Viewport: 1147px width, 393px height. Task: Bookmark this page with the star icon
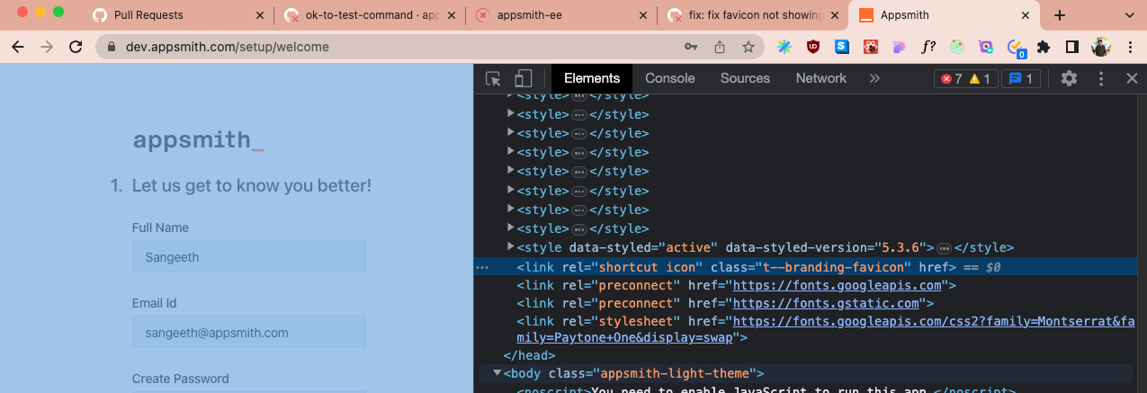(748, 47)
